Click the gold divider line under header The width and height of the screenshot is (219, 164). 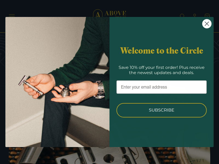point(2,32)
